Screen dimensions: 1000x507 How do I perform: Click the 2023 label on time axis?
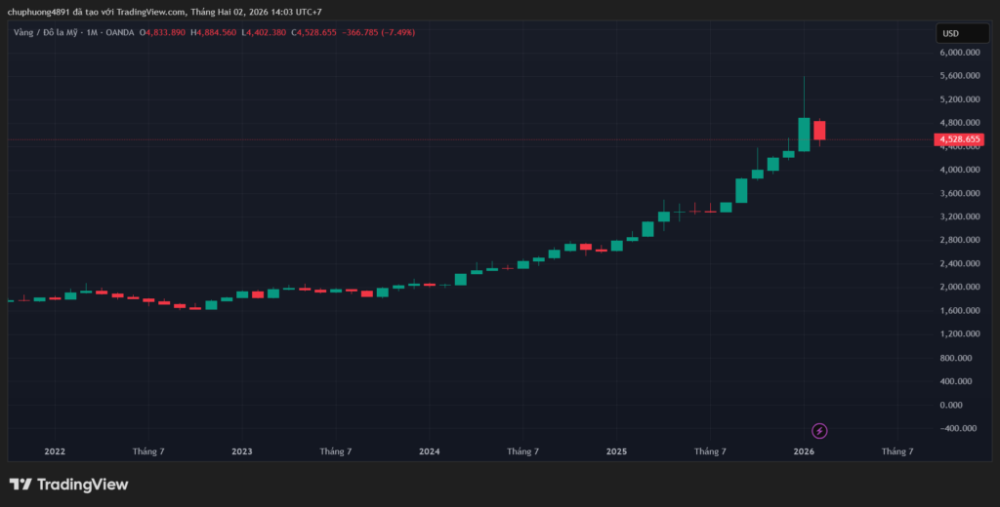pos(241,451)
